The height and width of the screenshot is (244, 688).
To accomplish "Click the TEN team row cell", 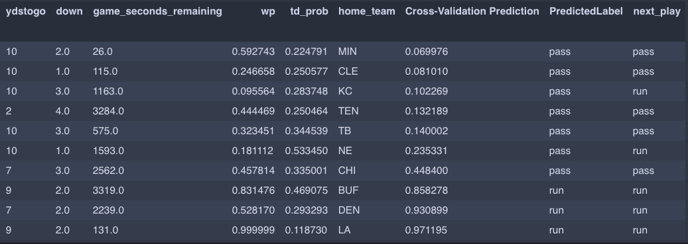I will tap(348, 111).
